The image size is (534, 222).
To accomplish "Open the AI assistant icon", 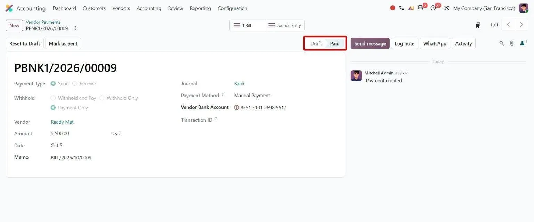I will pos(411,8).
